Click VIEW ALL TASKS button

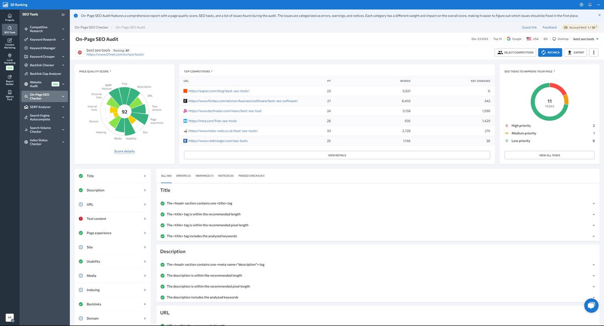[x=549, y=155]
